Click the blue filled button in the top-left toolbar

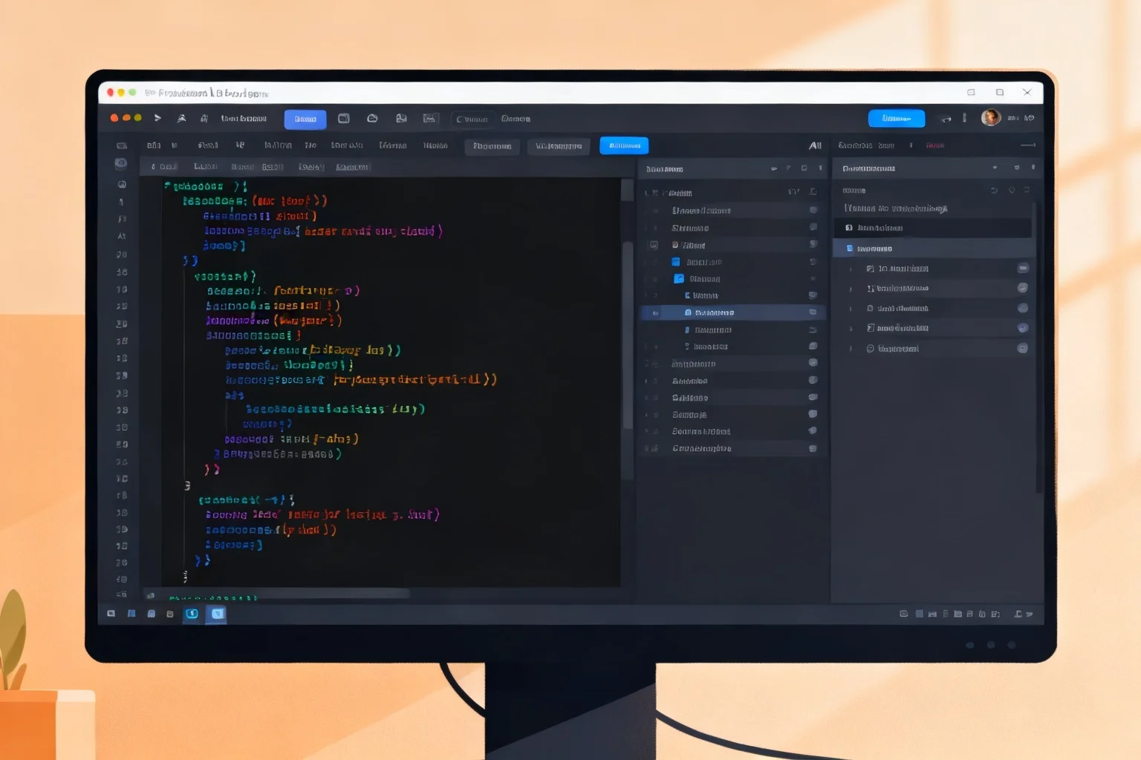coord(305,119)
